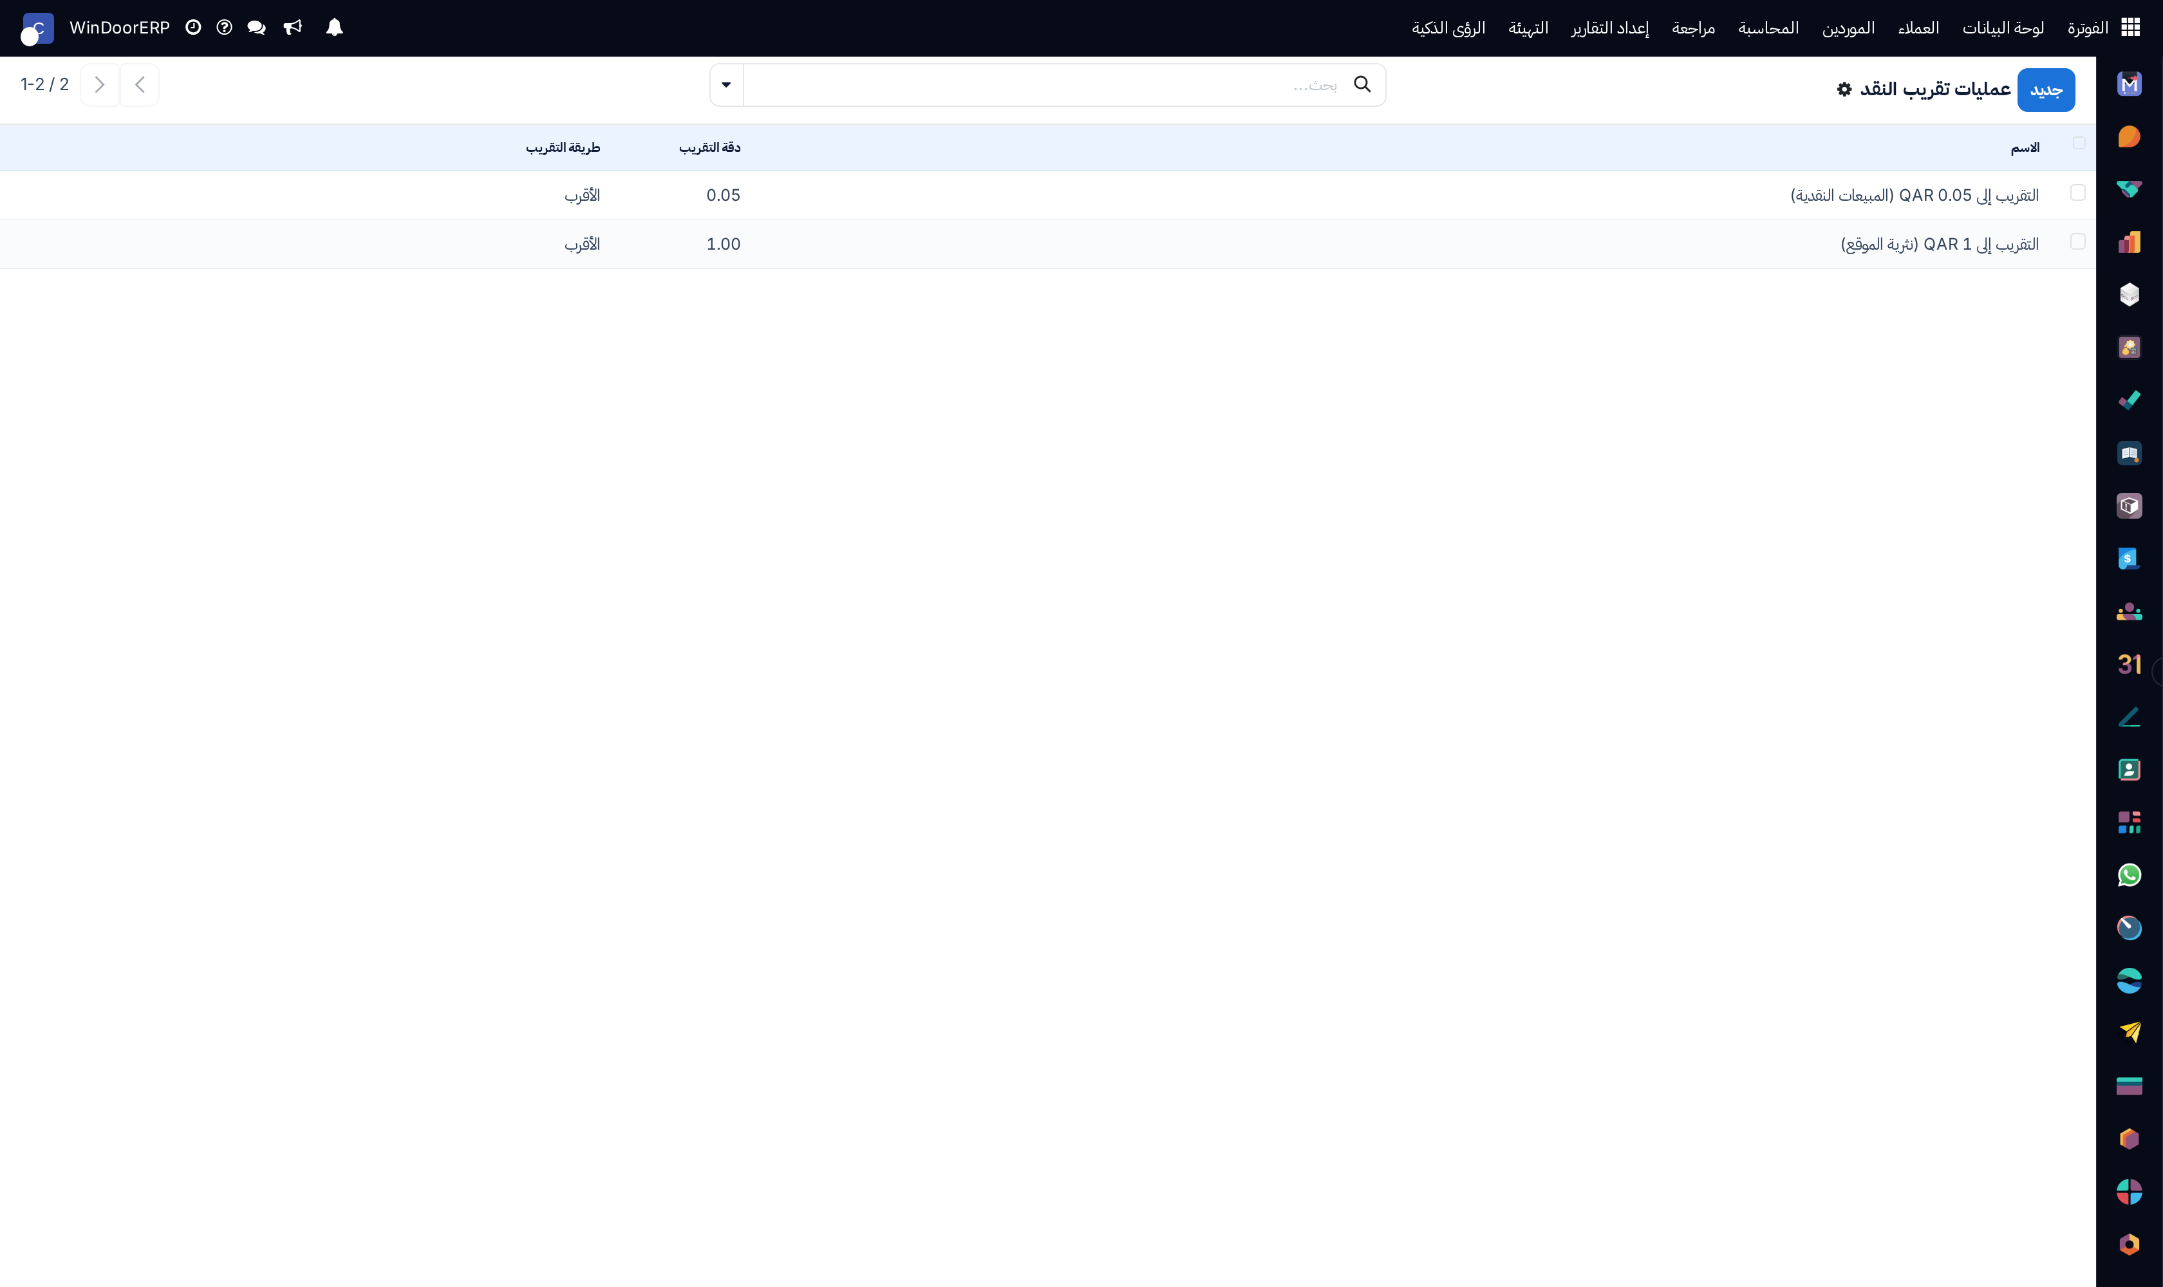The image size is (2163, 1287).
Task: Tick checkbox for QAR 1 rounding row
Action: point(2078,241)
